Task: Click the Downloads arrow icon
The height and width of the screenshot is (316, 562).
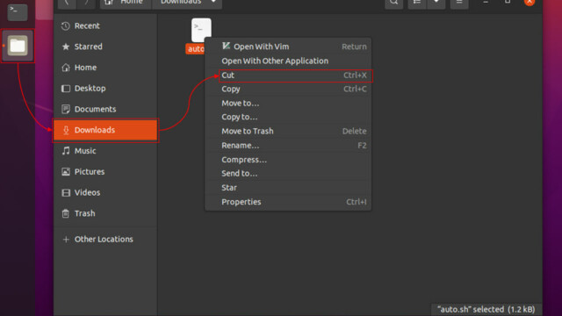Action: point(66,130)
